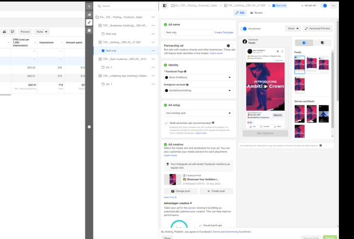
Task: Open Learn more link under Multi-advertiser ads
Action: (201, 133)
